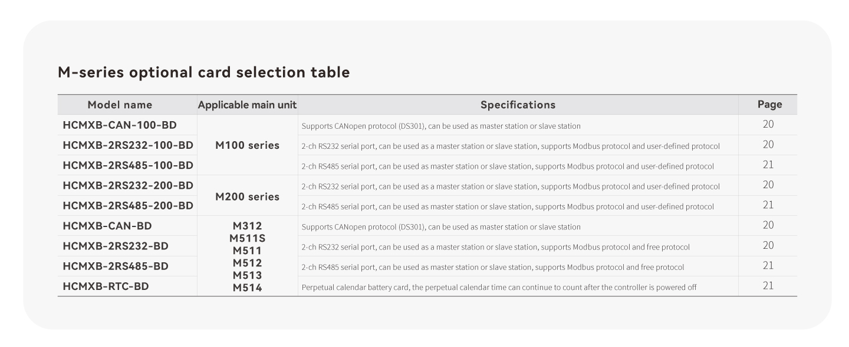Click the HCMXB-CAN-100-BD model name
Viewport: 849px width, 347px height.
[119, 125]
